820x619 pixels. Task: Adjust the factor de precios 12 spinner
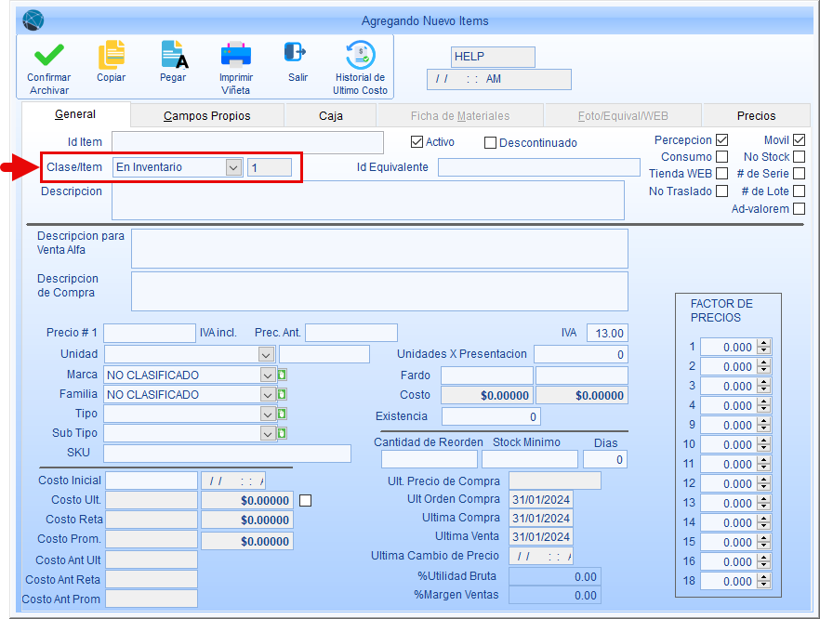point(764,483)
